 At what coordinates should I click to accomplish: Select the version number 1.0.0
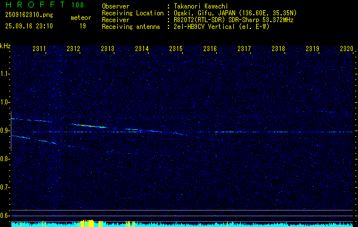[77, 5]
